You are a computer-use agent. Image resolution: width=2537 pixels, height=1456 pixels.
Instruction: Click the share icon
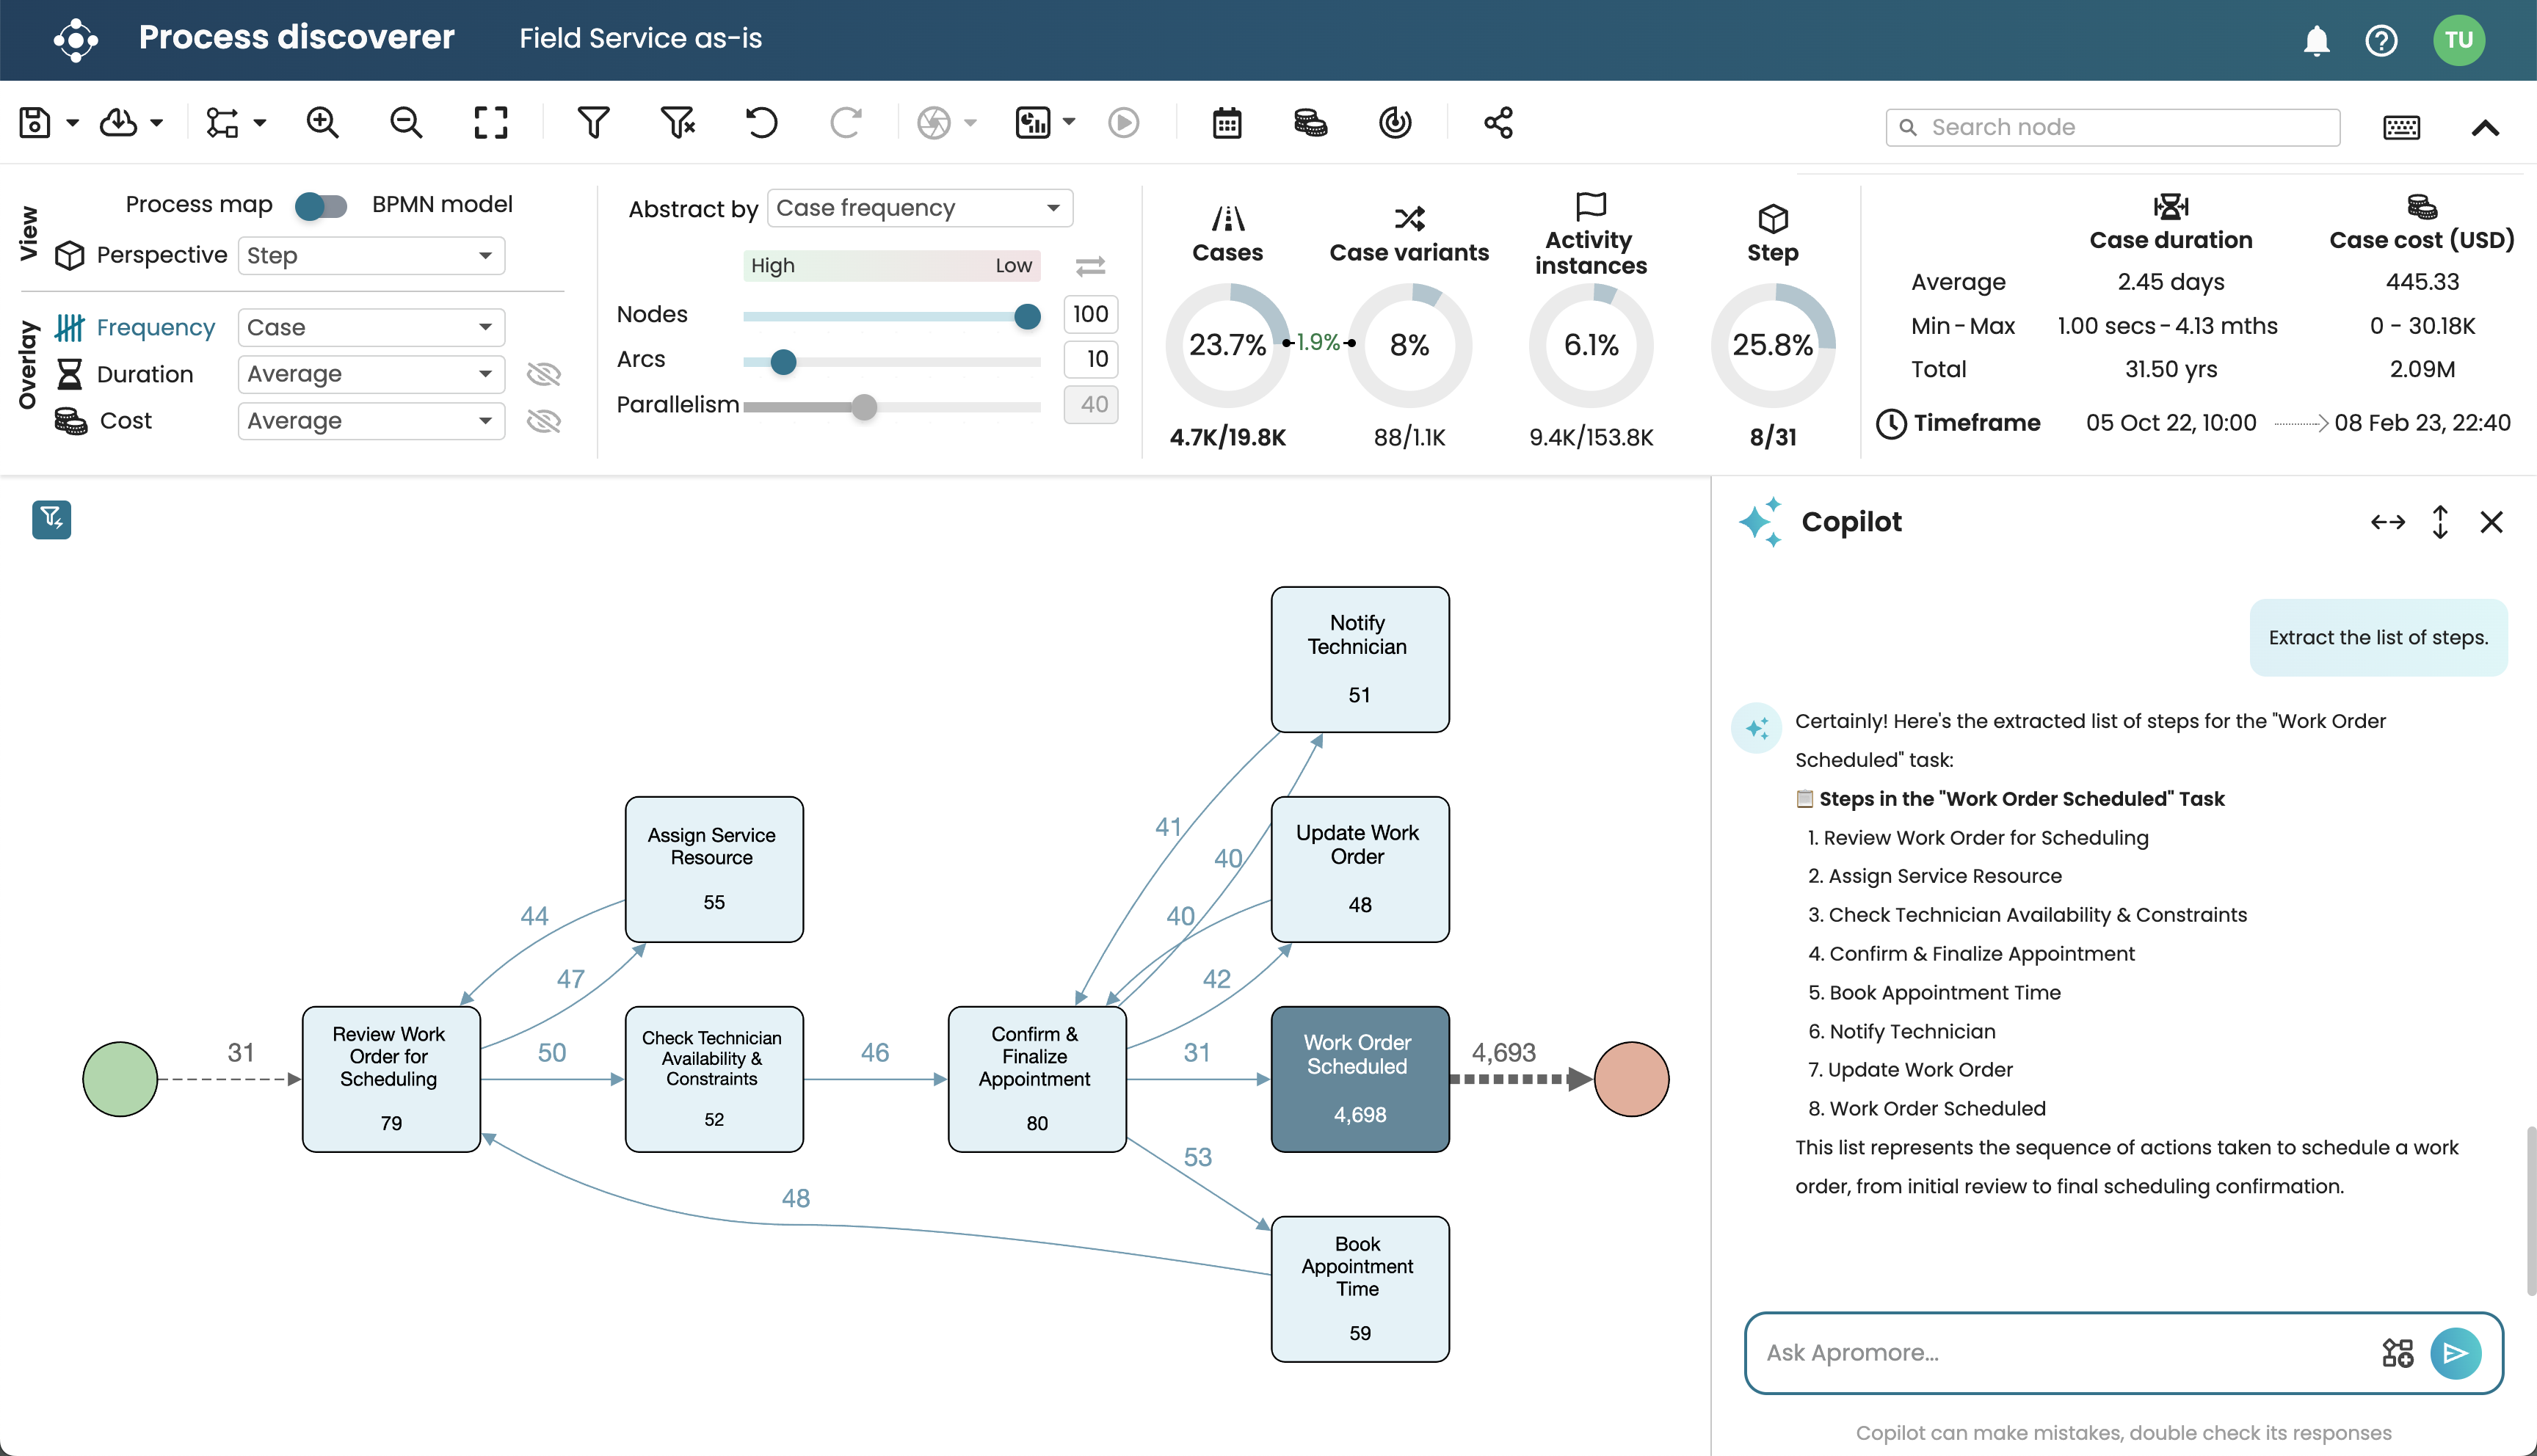[x=1498, y=123]
